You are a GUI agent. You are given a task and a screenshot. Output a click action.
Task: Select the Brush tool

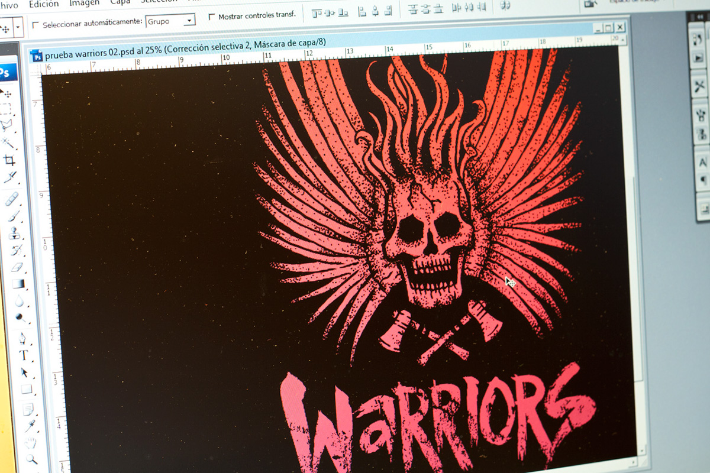click(x=13, y=216)
